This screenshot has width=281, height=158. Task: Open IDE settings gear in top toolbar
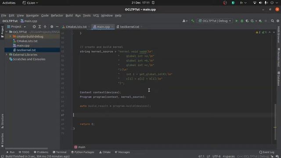[x=278, y=21]
